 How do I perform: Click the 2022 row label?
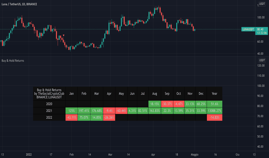(x=49, y=117)
